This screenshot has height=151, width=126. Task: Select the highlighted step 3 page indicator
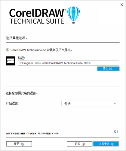coord(117,132)
